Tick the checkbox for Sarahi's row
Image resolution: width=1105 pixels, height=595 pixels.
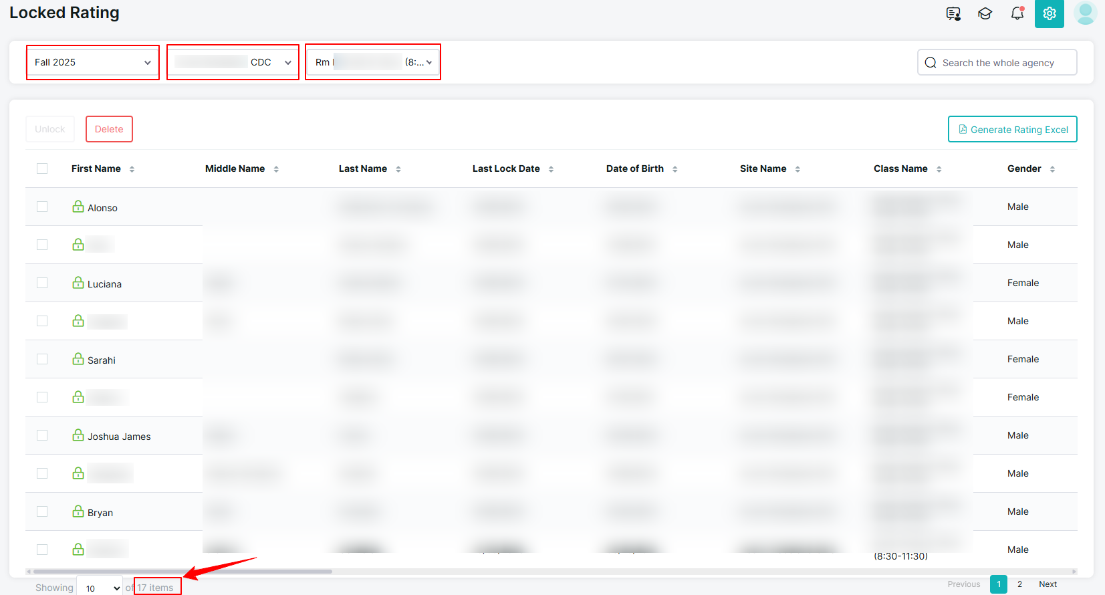click(42, 359)
